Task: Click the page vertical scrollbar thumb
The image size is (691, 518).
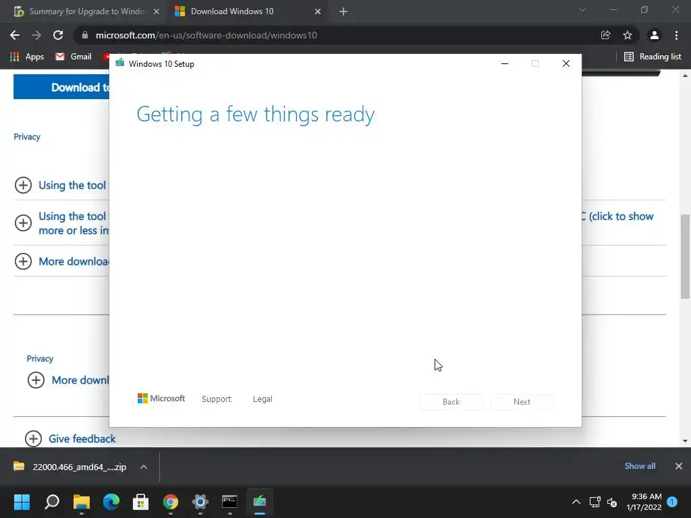Action: click(x=685, y=257)
